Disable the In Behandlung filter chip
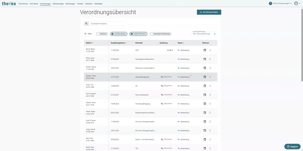The width and height of the screenshot is (303, 151). pos(119,34)
